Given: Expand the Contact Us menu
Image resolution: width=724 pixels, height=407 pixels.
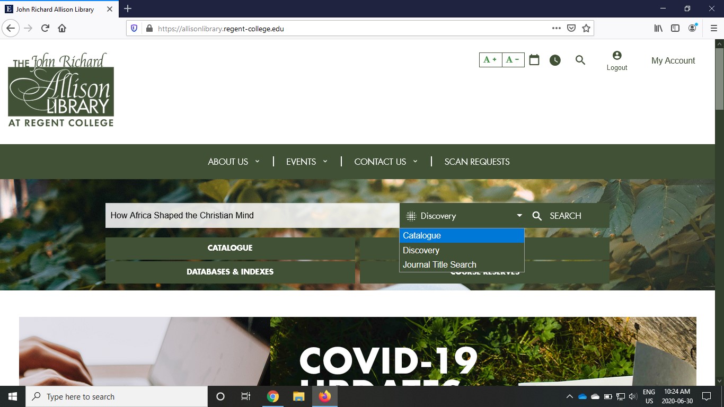Looking at the screenshot, I should point(385,162).
